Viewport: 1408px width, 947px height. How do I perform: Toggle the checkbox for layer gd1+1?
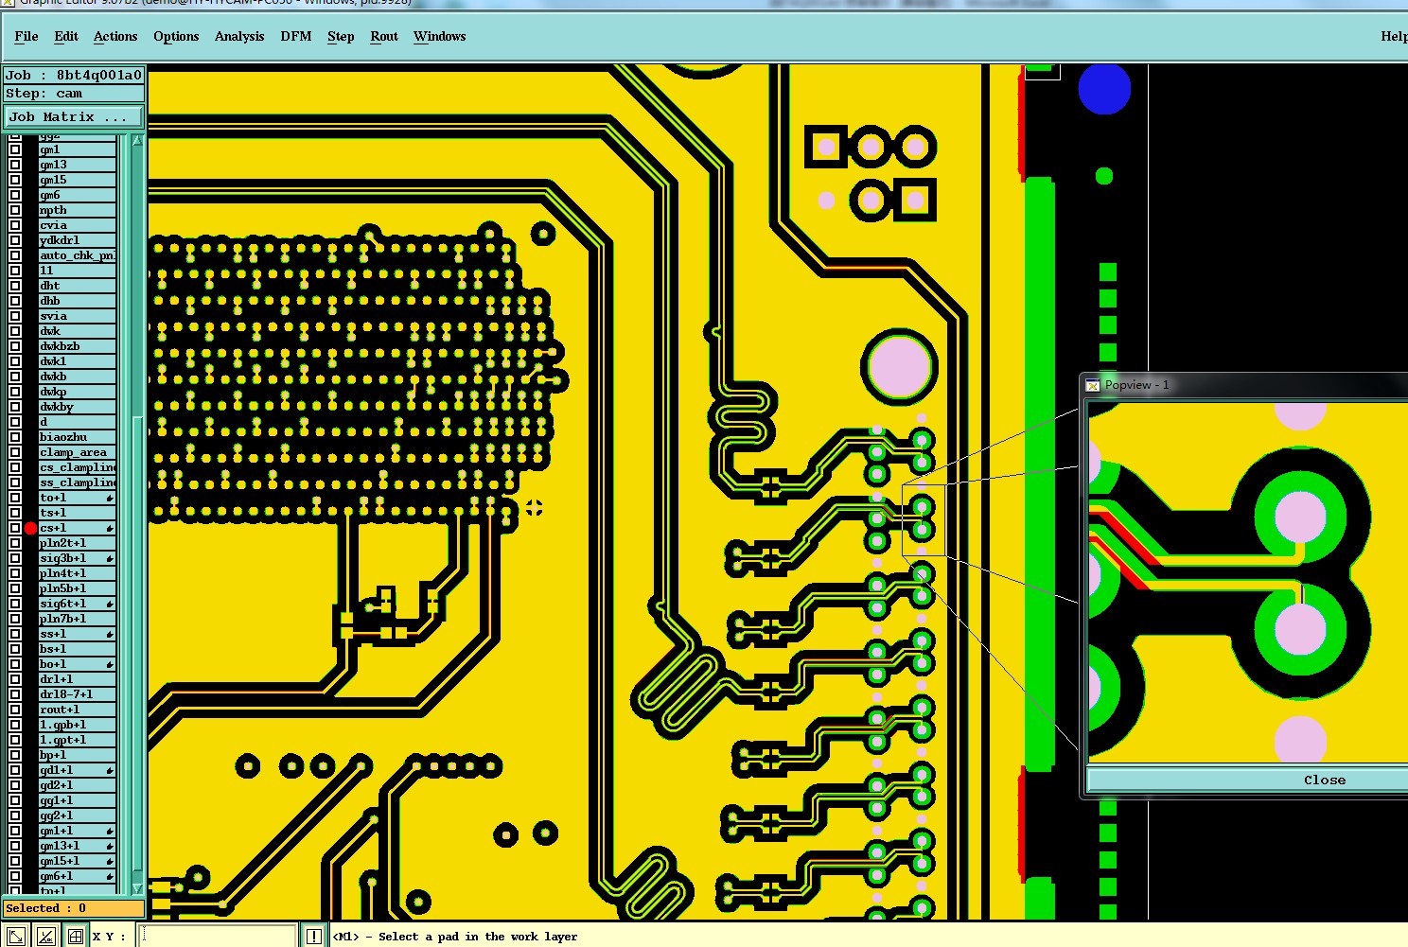[15, 770]
